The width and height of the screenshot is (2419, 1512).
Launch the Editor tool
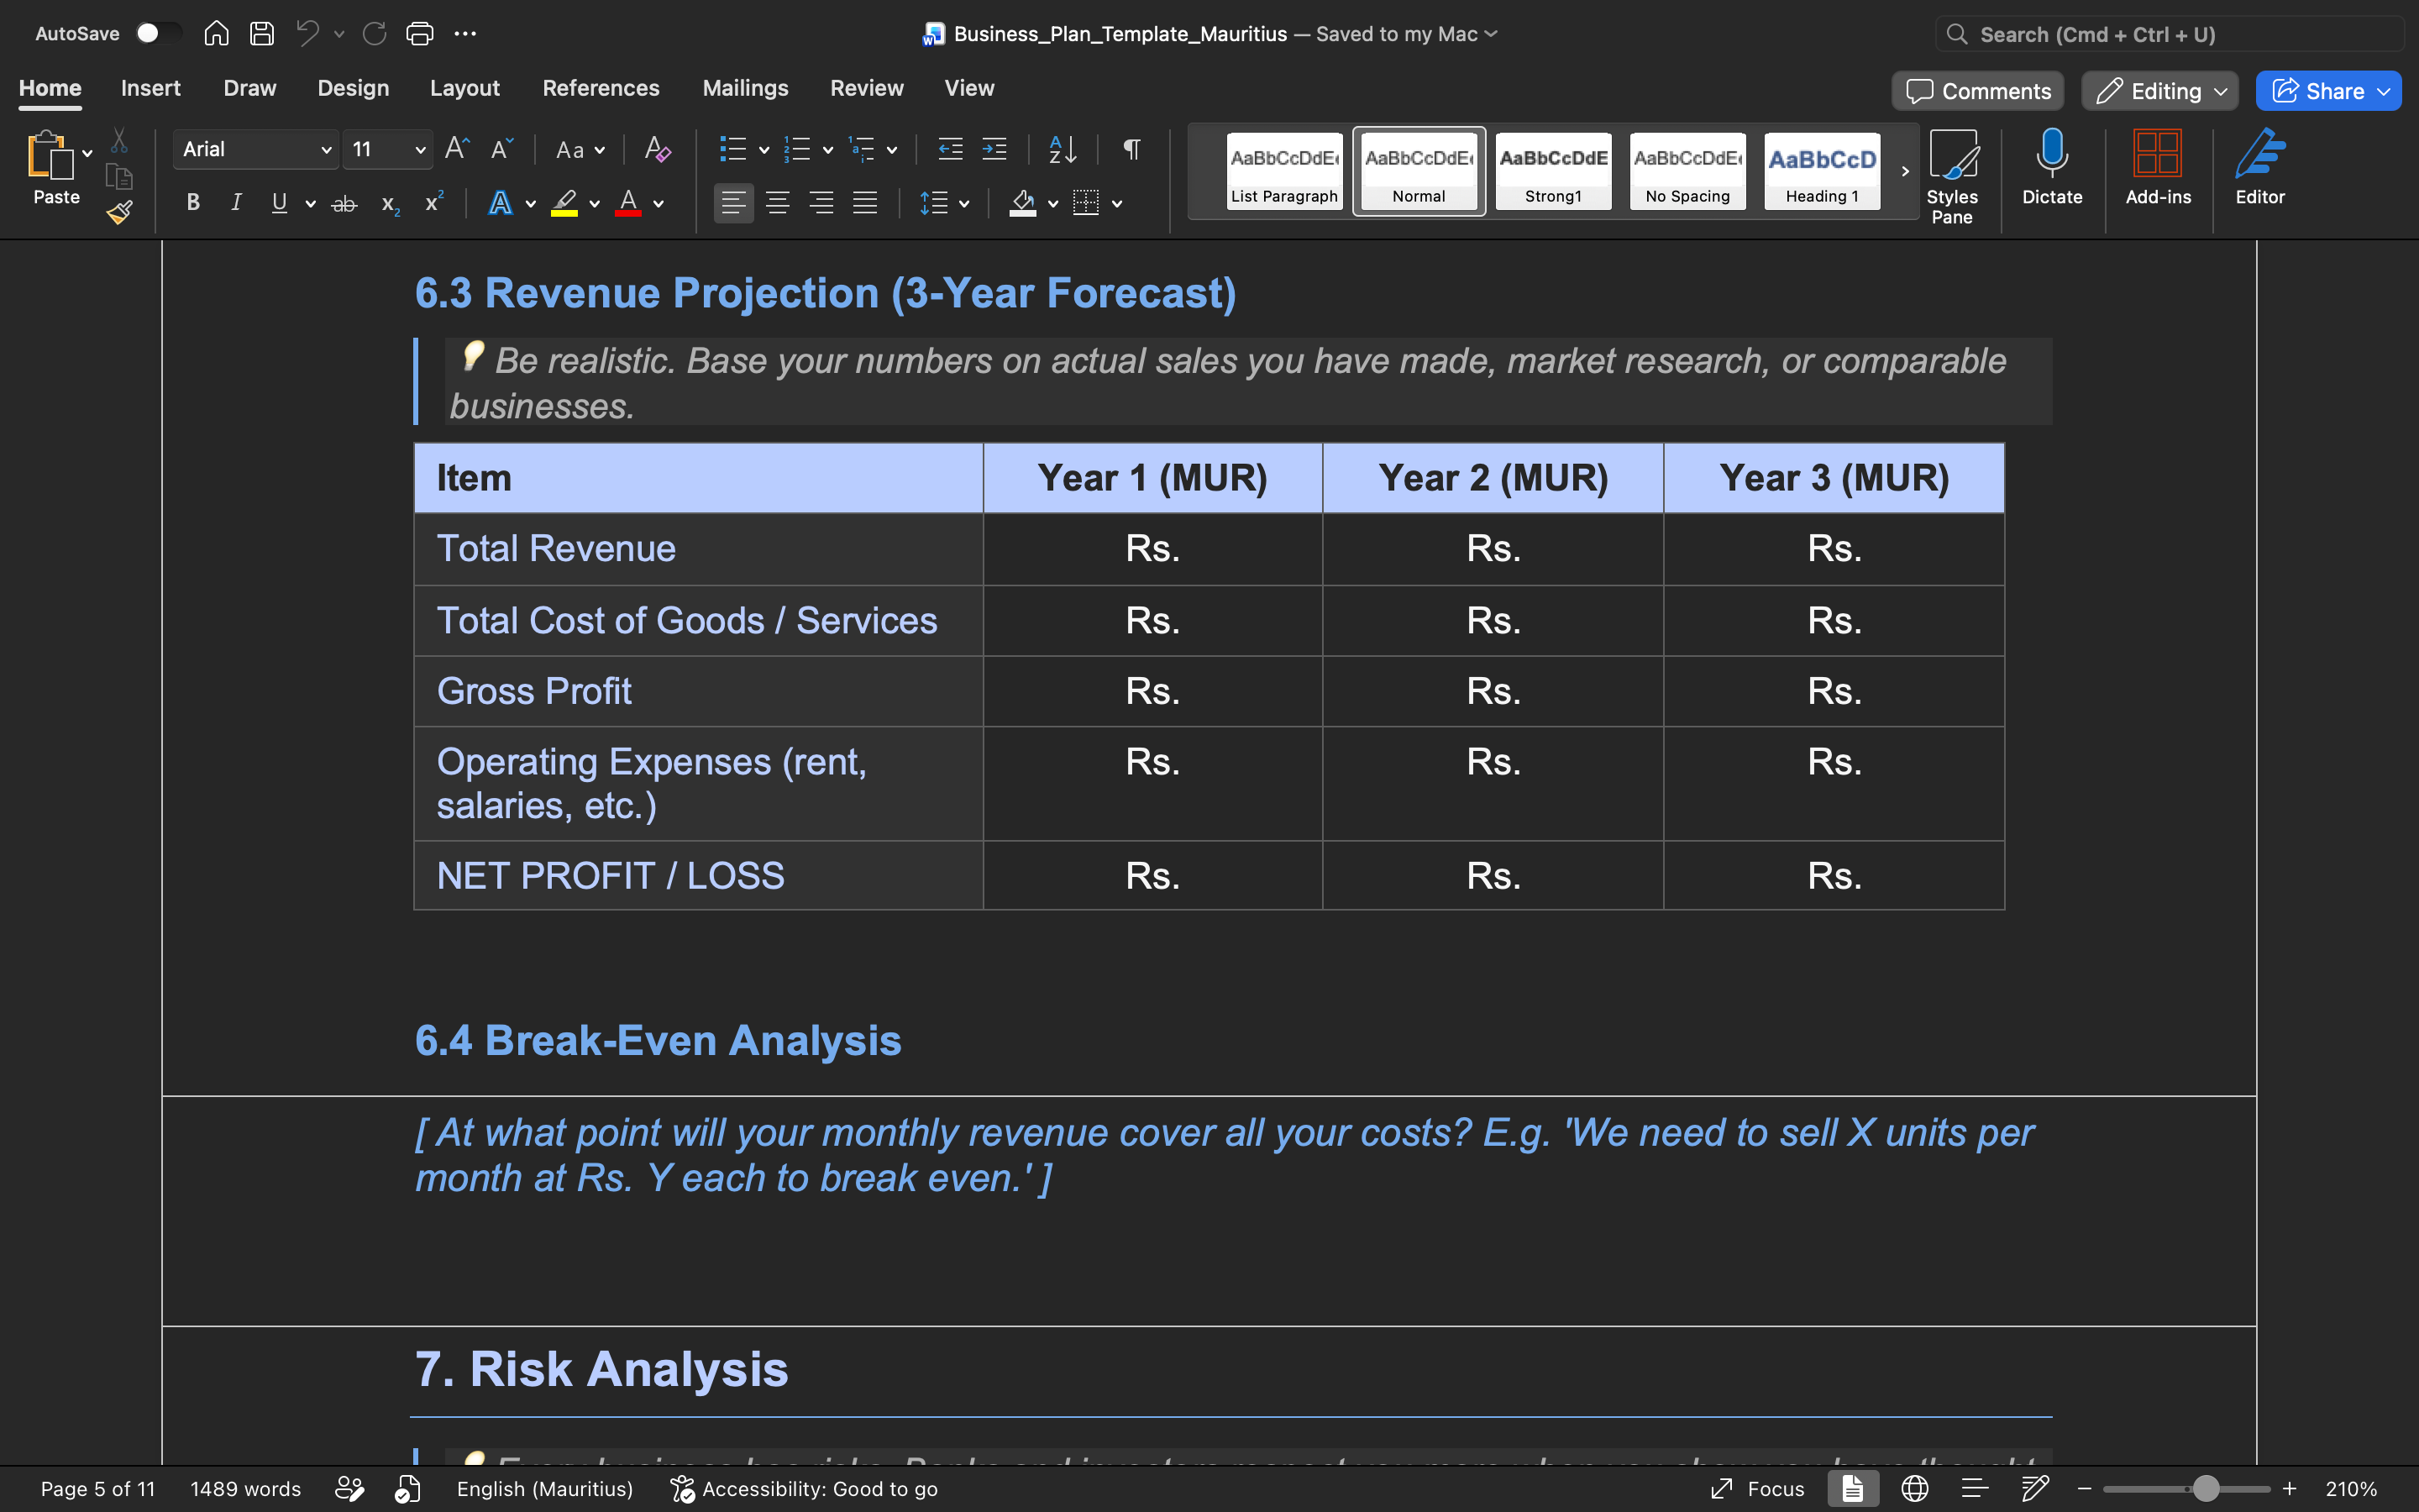tap(2260, 167)
